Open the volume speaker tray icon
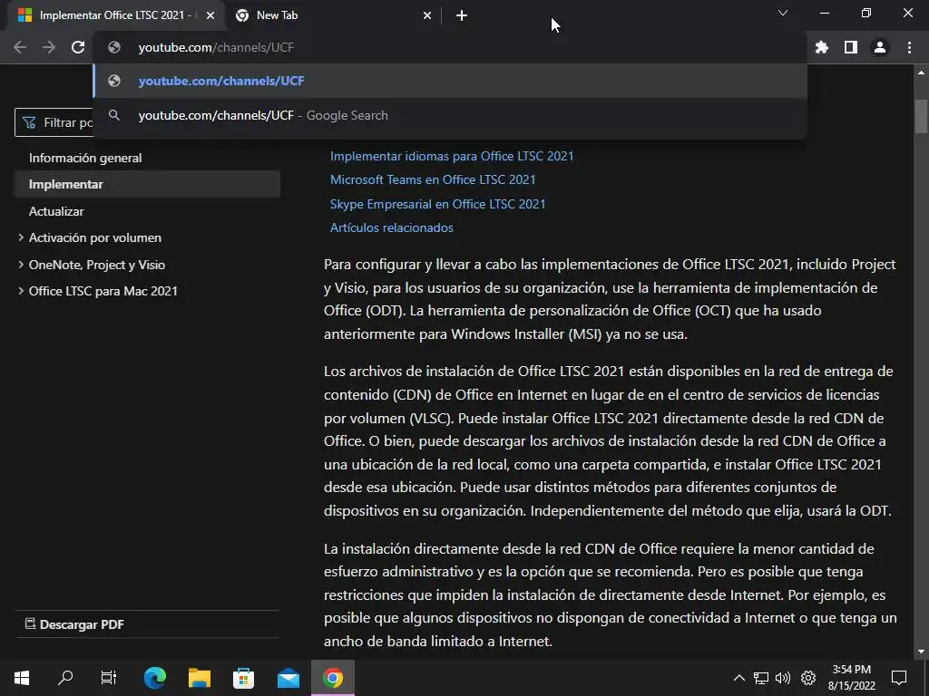This screenshot has width=929, height=696. click(783, 678)
